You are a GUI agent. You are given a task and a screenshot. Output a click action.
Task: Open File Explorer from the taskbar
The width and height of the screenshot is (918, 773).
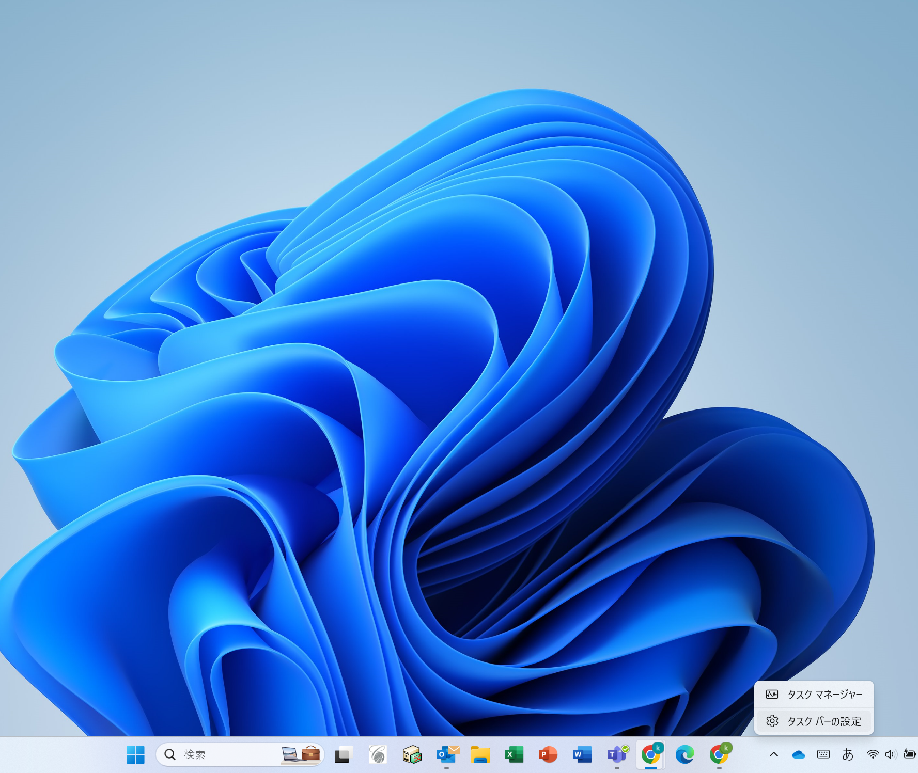480,755
